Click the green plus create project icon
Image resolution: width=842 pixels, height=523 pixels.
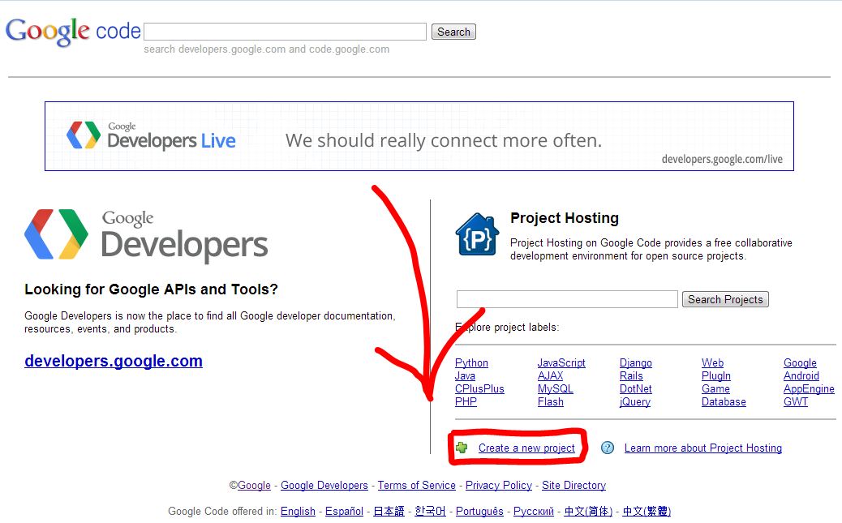point(462,448)
